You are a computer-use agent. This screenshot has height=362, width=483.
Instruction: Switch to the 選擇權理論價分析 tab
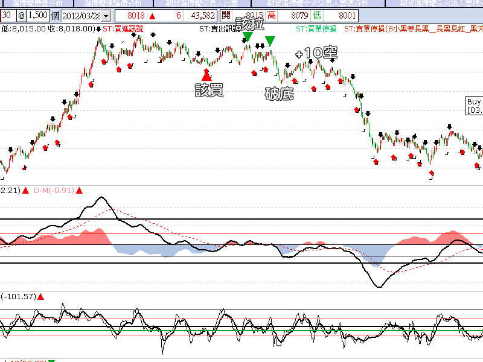(113, 4)
